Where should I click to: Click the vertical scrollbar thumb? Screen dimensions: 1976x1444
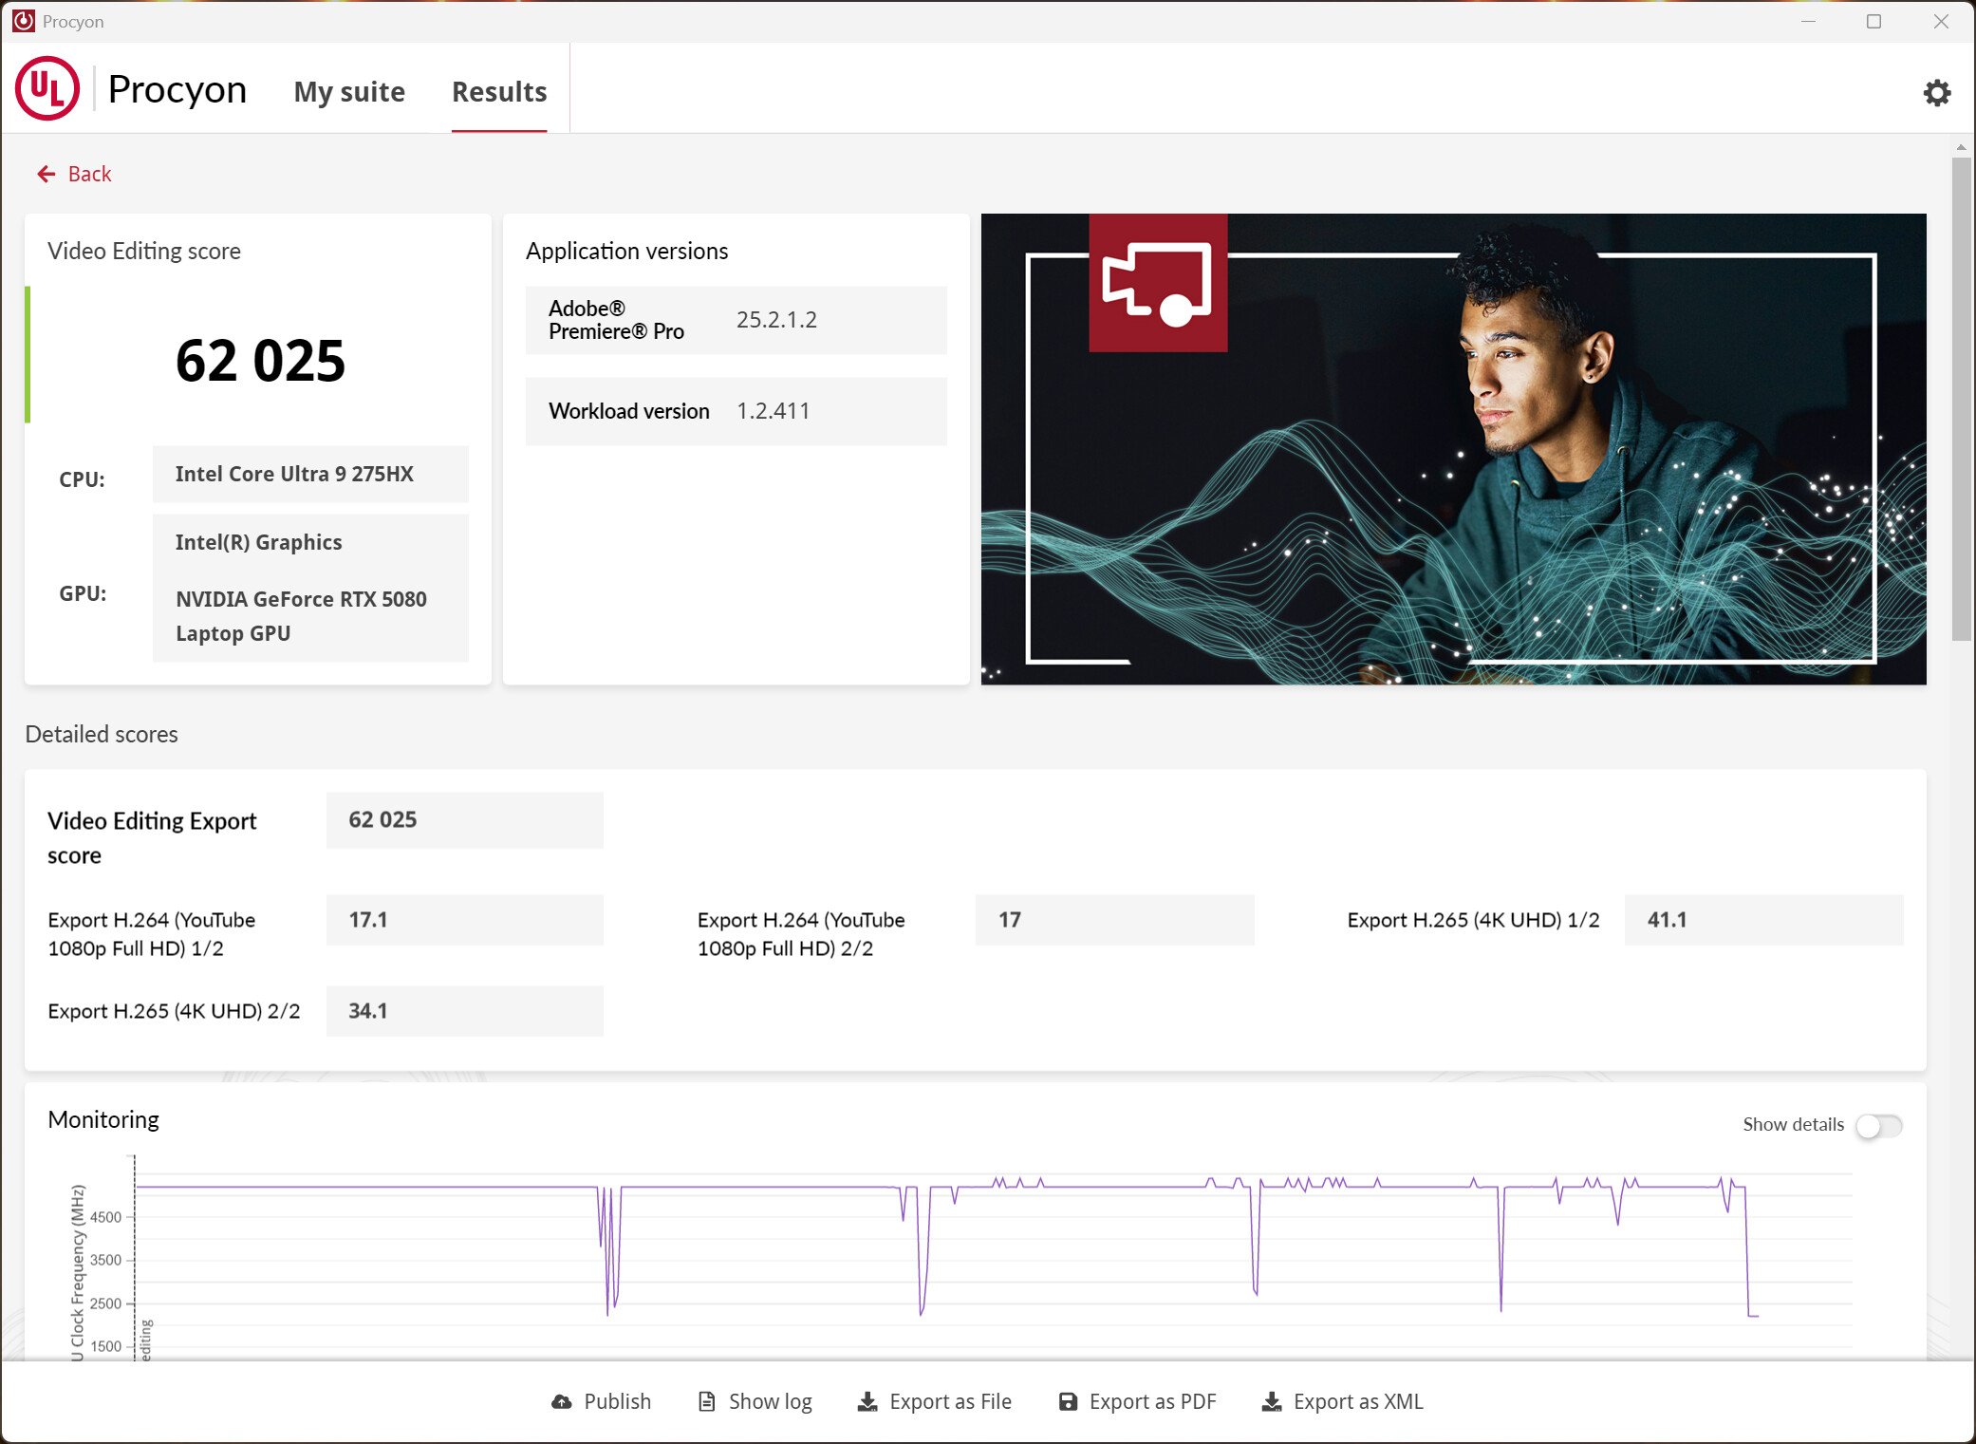point(1961,399)
